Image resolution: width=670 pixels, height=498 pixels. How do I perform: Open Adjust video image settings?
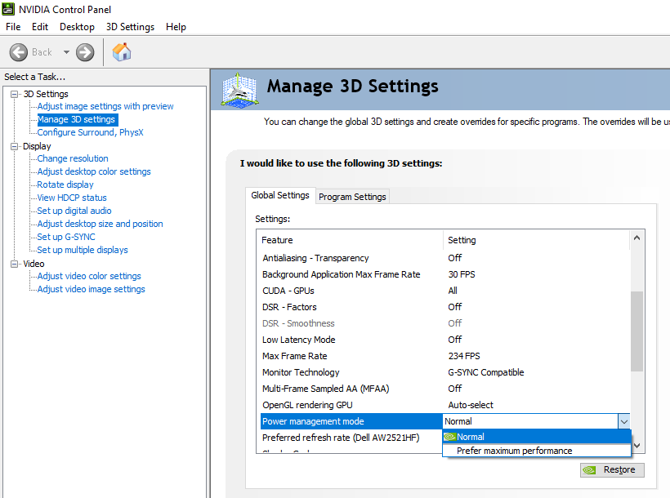(x=91, y=289)
